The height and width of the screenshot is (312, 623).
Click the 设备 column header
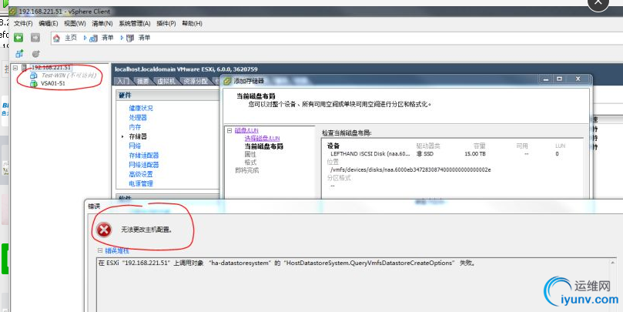tap(333, 146)
